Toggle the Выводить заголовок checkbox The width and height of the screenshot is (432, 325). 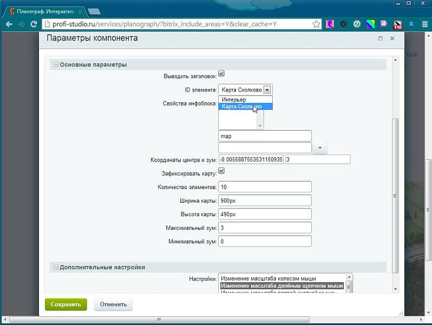click(221, 74)
